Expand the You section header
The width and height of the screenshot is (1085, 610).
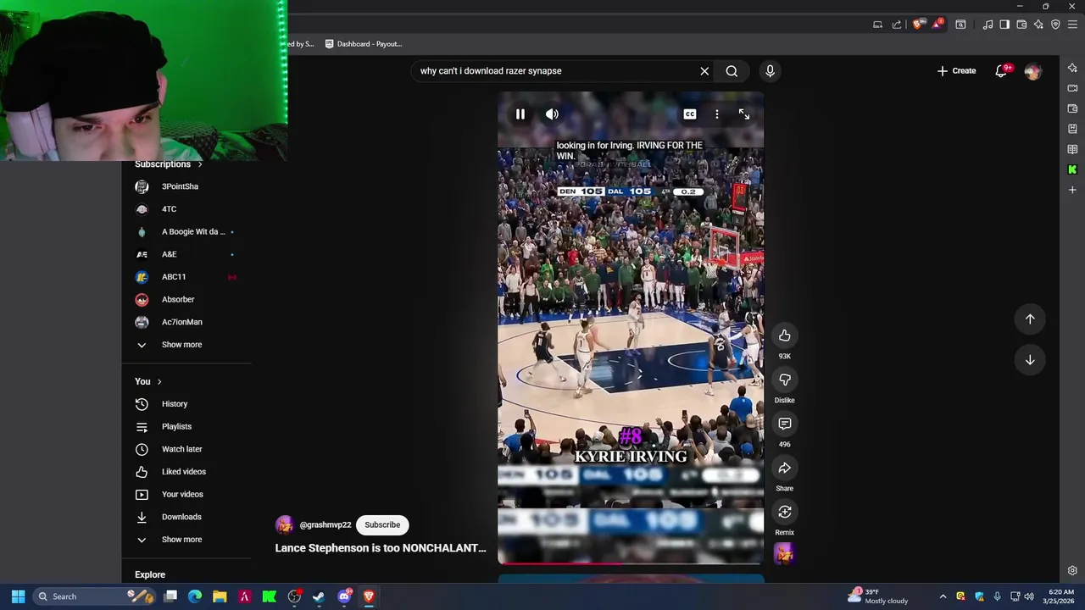(x=147, y=381)
